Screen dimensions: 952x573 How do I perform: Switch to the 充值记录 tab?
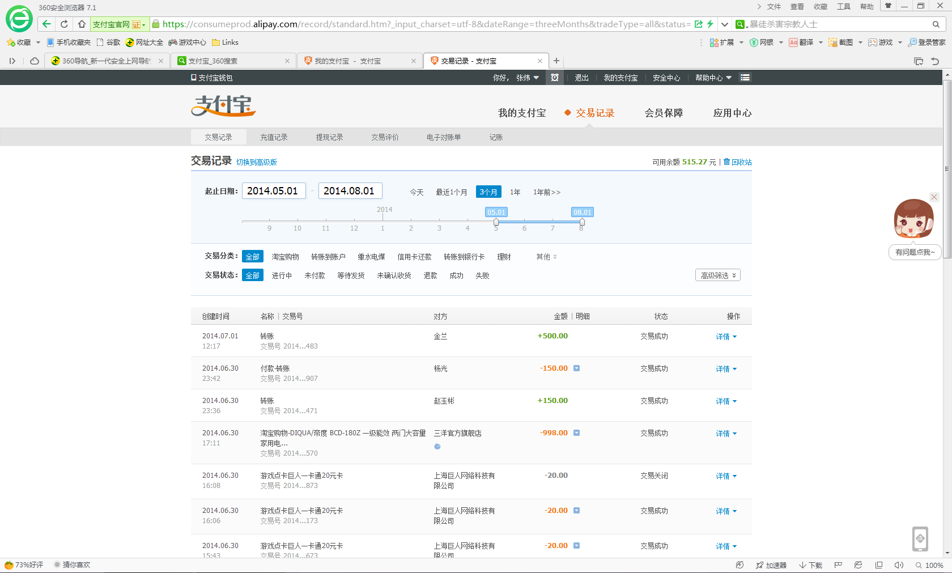click(x=274, y=137)
